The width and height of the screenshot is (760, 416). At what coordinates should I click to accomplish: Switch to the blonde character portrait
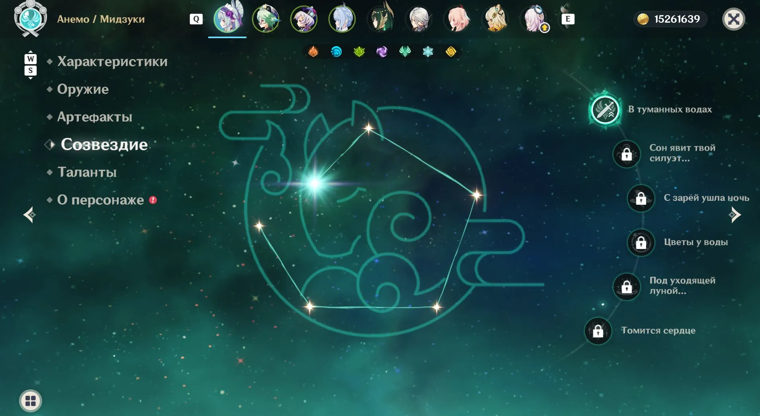pos(496,19)
